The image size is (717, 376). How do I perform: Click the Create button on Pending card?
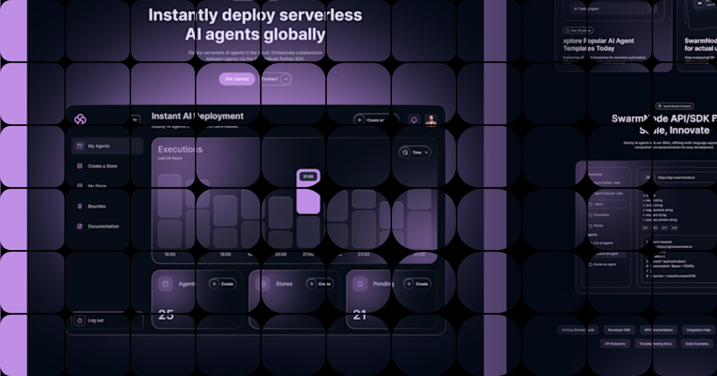417,283
